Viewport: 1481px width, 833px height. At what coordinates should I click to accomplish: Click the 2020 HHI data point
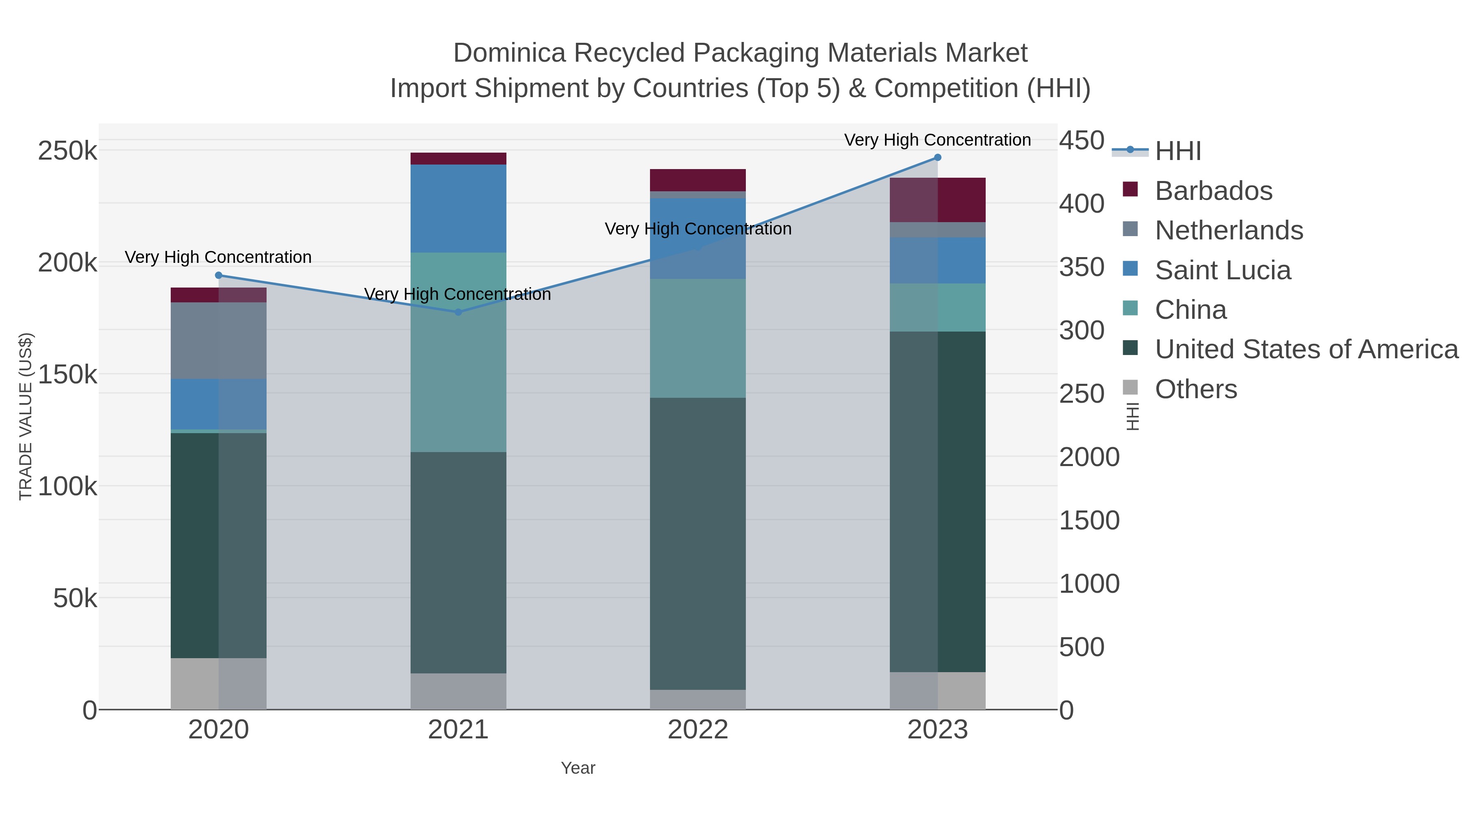click(218, 275)
